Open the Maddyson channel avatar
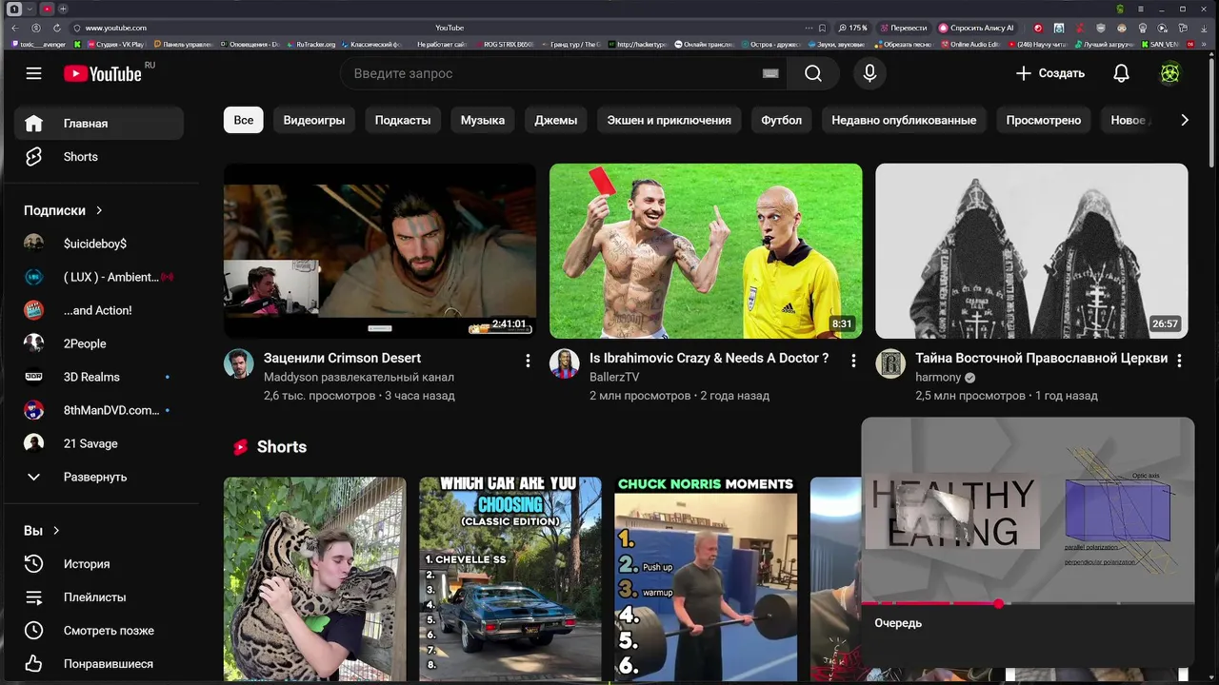Image resolution: width=1219 pixels, height=685 pixels. point(239,363)
